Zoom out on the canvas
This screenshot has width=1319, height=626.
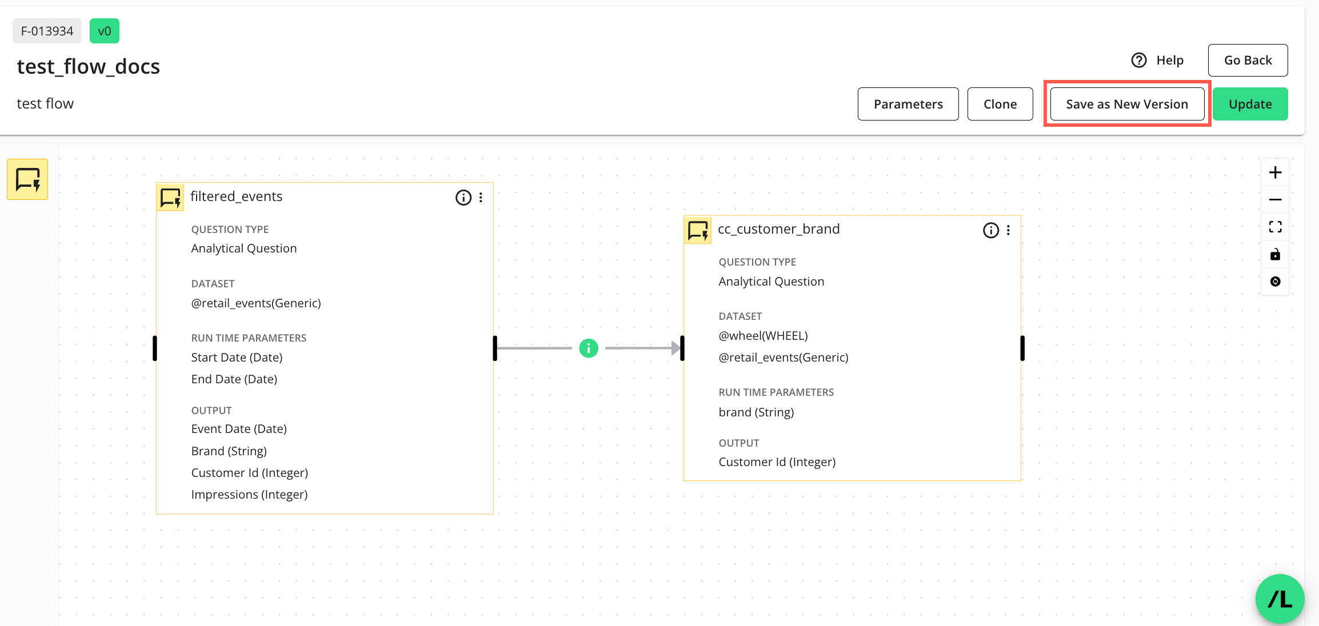[x=1275, y=200]
